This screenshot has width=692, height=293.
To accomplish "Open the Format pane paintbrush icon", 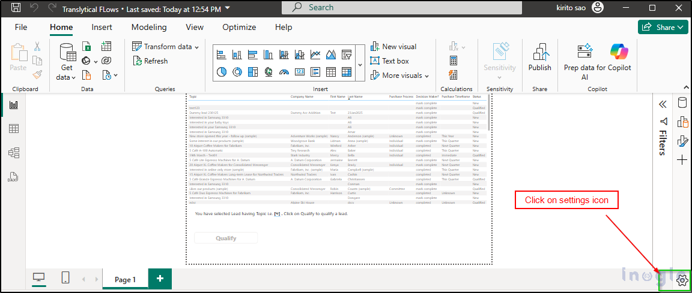I will point(682,141).
